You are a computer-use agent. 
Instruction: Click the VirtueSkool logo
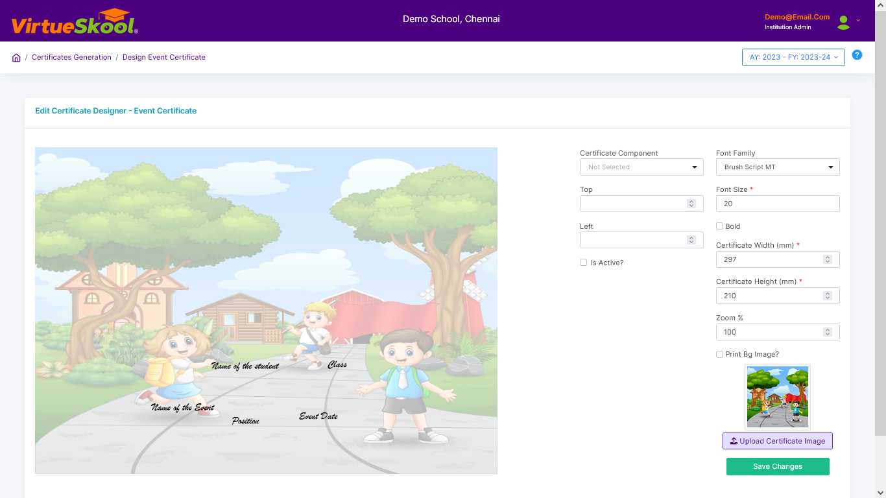tap(75, 21)
